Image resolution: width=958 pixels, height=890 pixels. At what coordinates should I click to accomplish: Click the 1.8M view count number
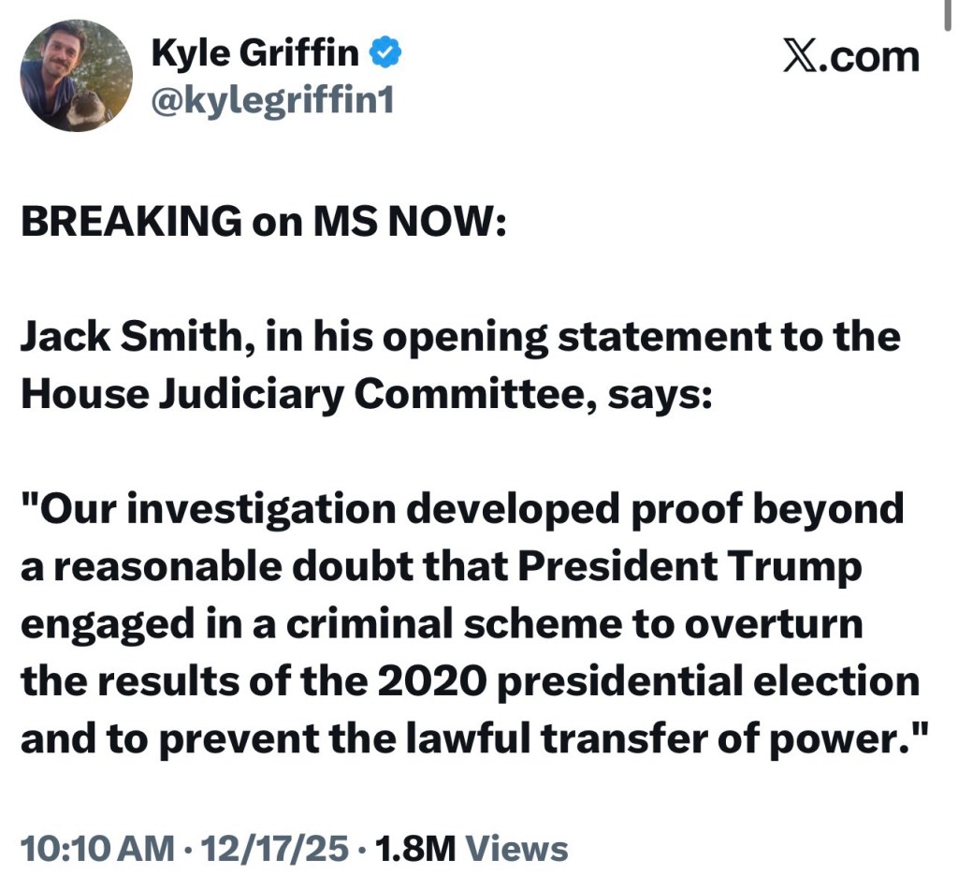tap(414, 849)
